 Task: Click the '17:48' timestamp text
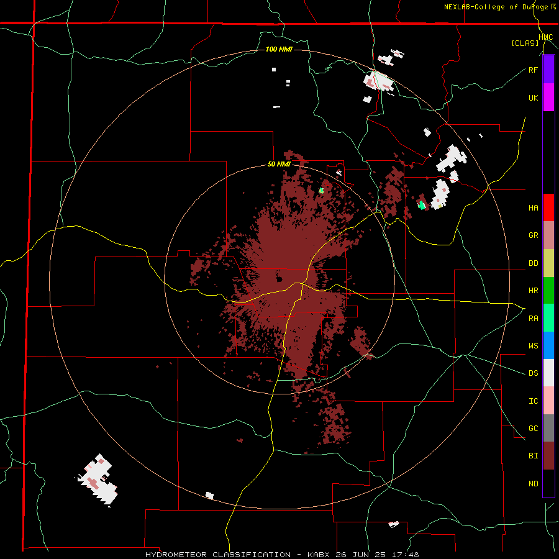404,555
